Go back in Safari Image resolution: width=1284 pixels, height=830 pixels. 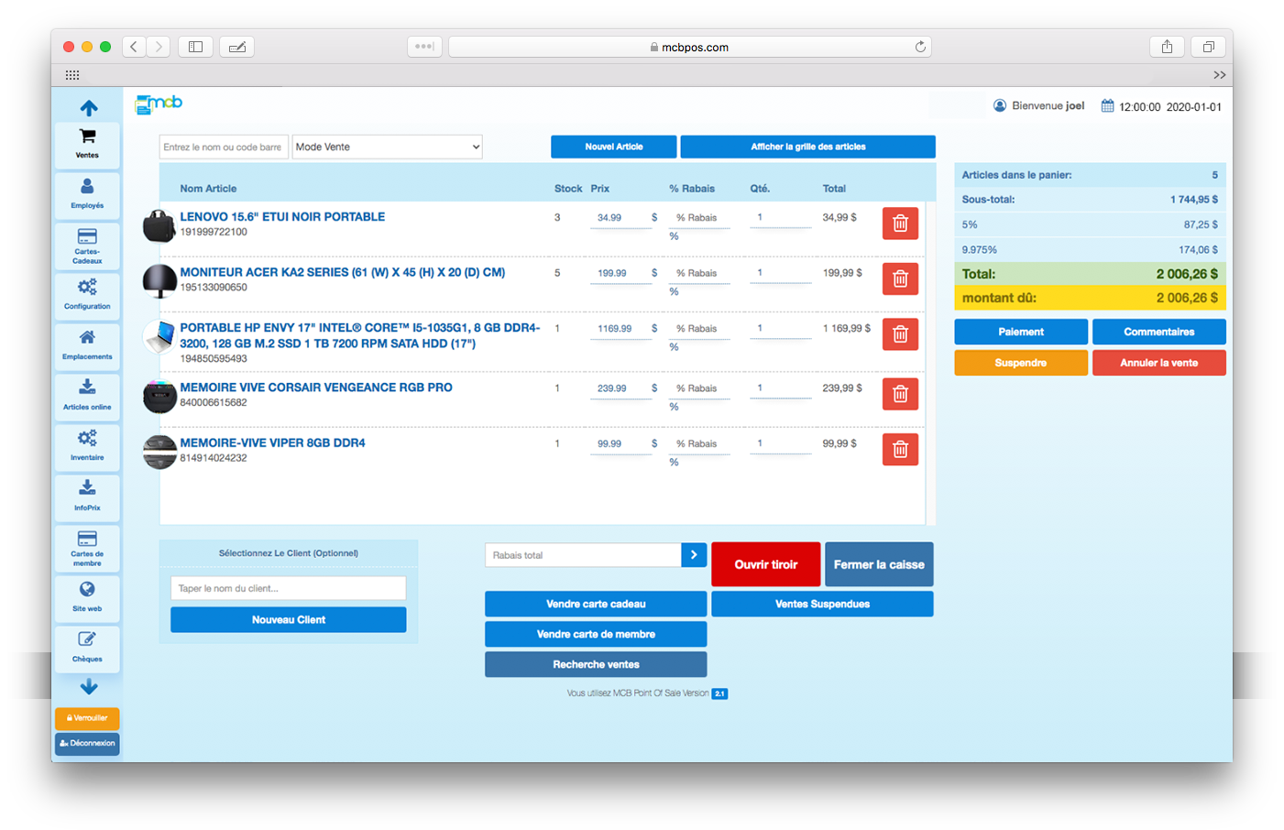[x=134, y=47]
